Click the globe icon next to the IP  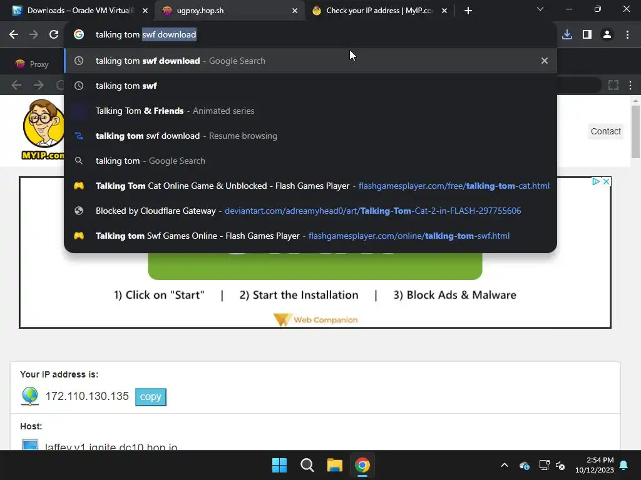(x=30, y=396)
